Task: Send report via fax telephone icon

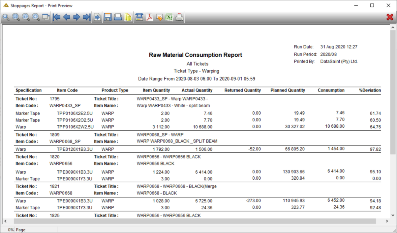Action: (x=139, y=17)
